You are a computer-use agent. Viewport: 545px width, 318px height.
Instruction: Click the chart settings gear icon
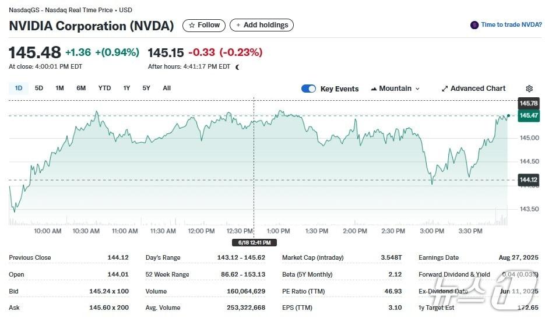(529, 89)
